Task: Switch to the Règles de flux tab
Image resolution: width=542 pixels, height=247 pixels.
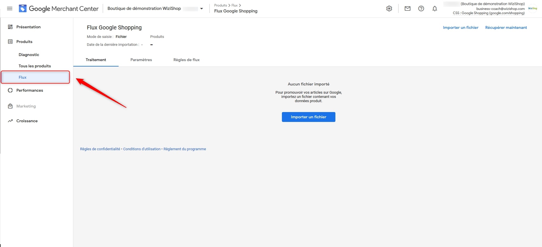Action: [187, 60]
